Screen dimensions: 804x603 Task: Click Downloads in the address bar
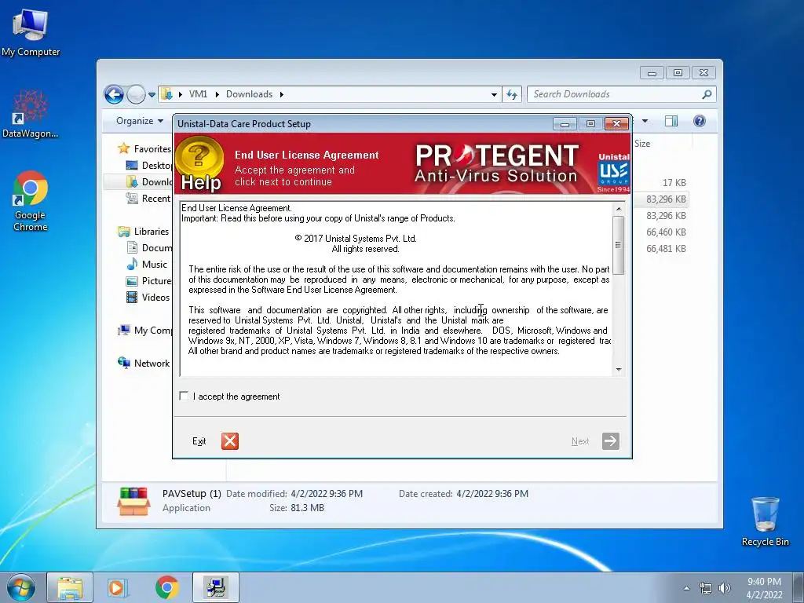click(x=249, y=94)
